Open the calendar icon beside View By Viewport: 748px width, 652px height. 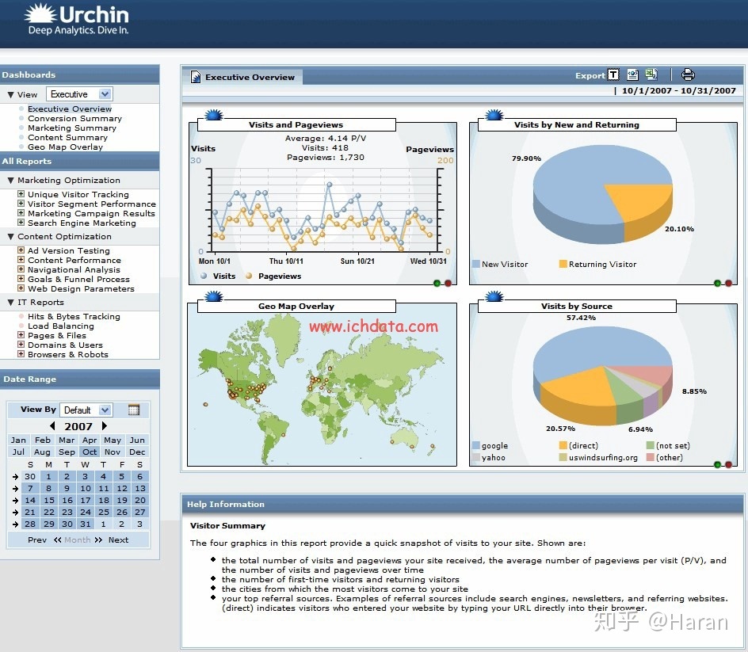pyautogui.click(x=134, y=410)
